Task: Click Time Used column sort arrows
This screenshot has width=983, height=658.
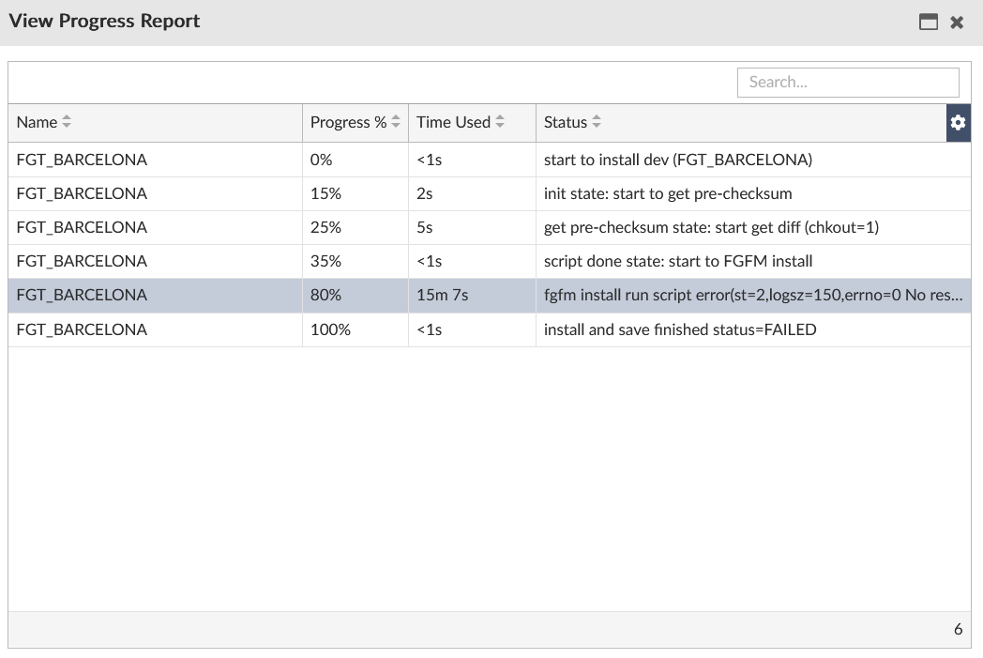Action: (x=500, y=123)
